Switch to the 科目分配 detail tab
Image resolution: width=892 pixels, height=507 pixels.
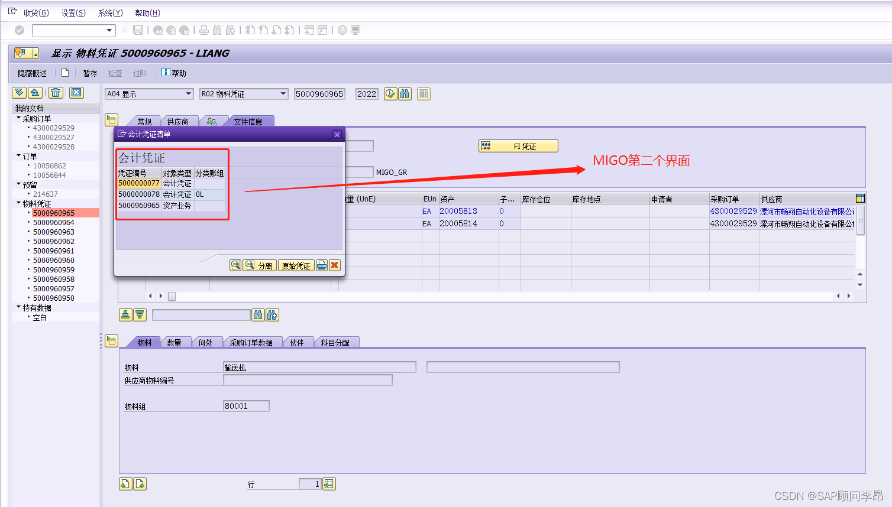point(335,343)
